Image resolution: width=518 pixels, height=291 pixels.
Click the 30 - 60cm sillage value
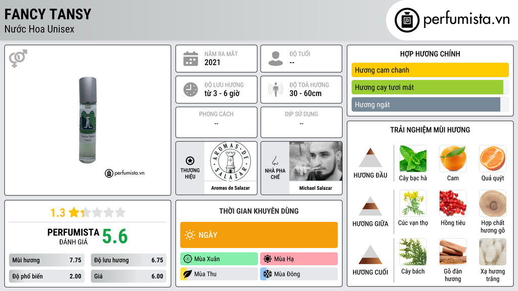(x=305, y=93)
